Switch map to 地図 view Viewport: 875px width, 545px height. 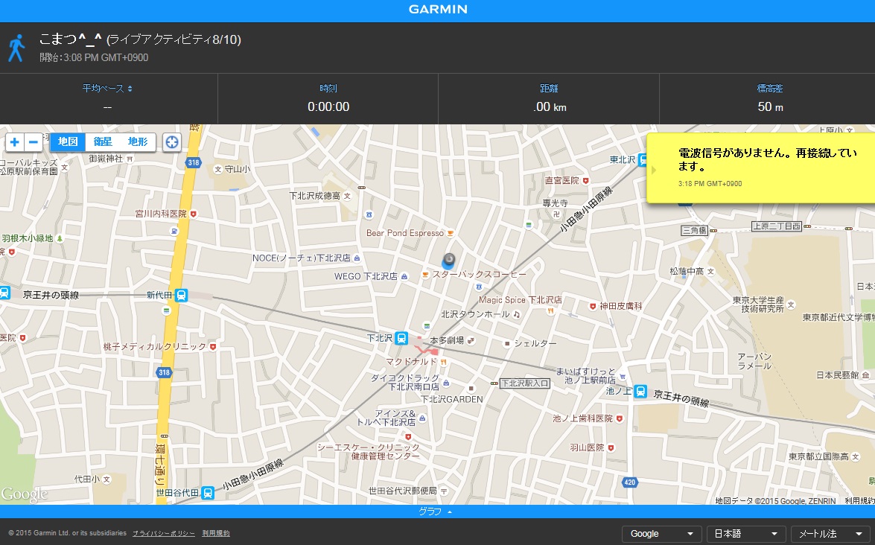(68, 142)
